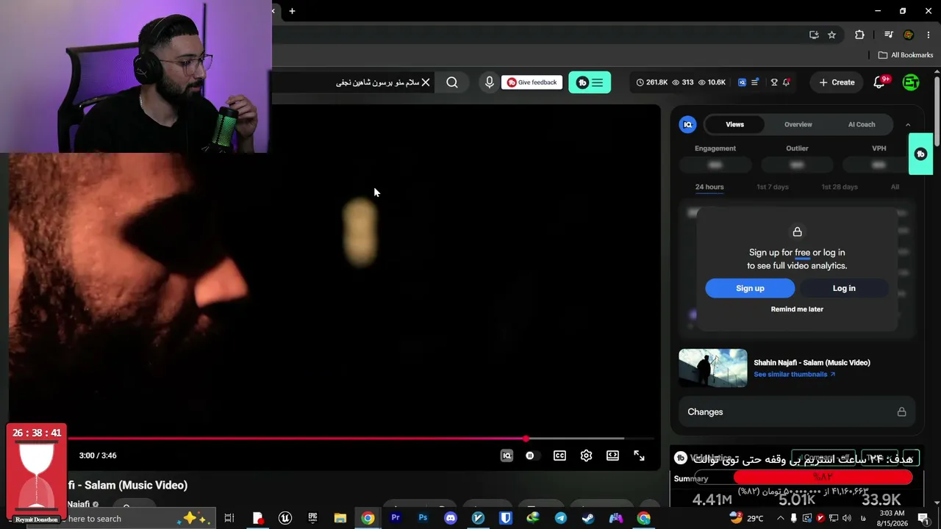This screenshot has height=529, width=941.
Task: Show hidden system tray icons
Action: pos(781,518)
